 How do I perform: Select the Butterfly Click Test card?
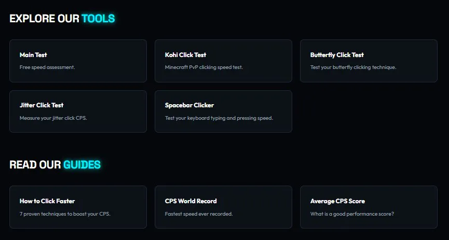[x=369, y=61]
